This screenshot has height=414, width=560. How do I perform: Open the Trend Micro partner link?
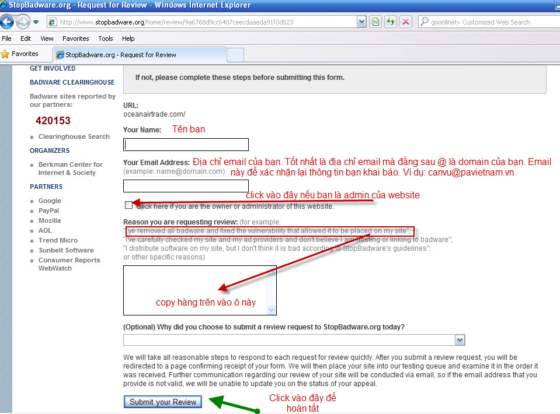(x=58, y=240)
